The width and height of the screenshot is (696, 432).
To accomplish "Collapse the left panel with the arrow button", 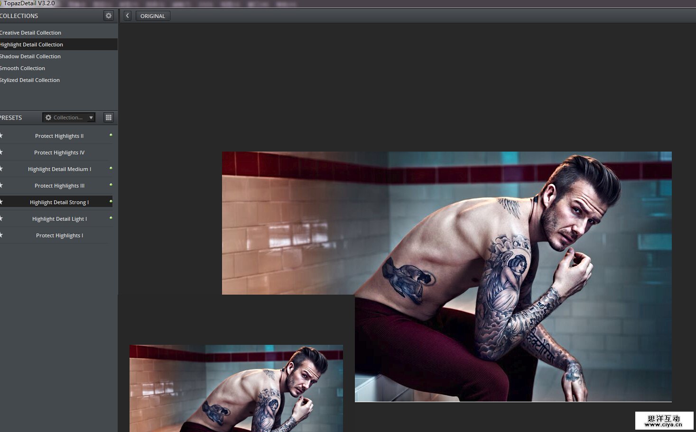I will click(127, 16).
